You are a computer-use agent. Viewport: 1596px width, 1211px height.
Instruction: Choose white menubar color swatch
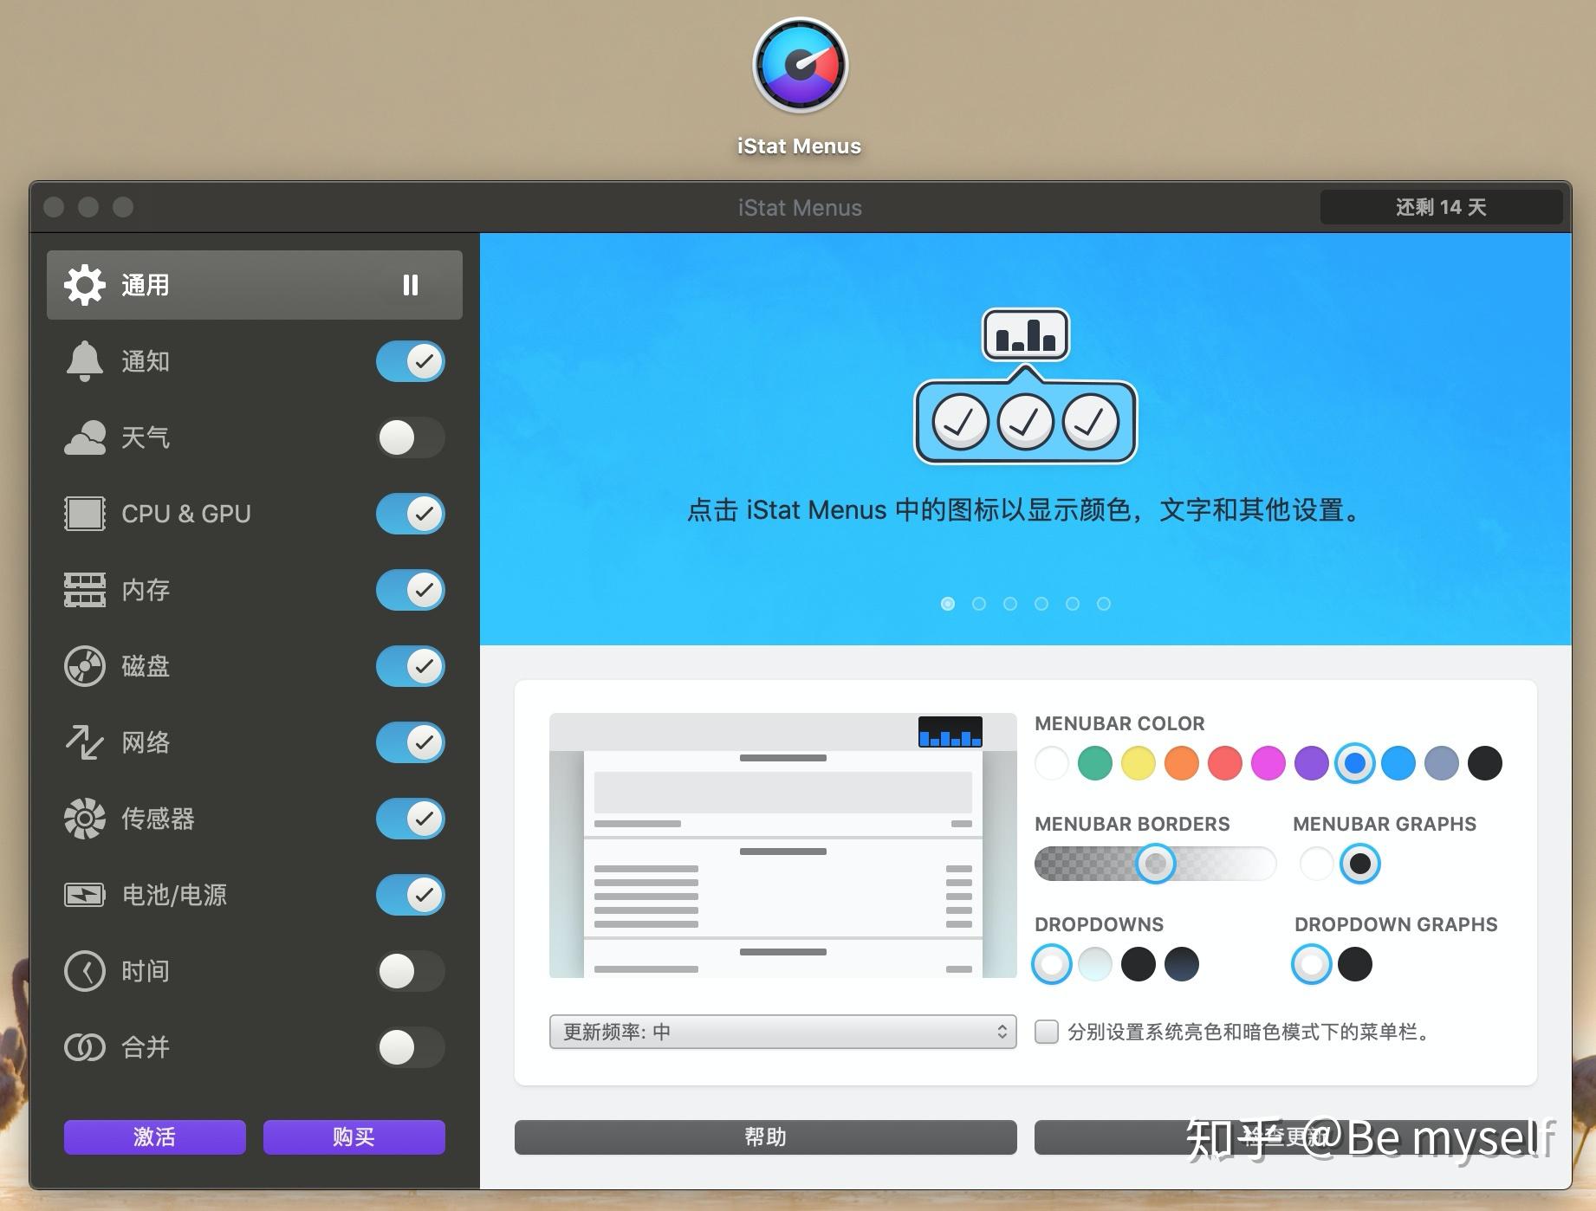pyautogui.click(x=1052, y=763)
